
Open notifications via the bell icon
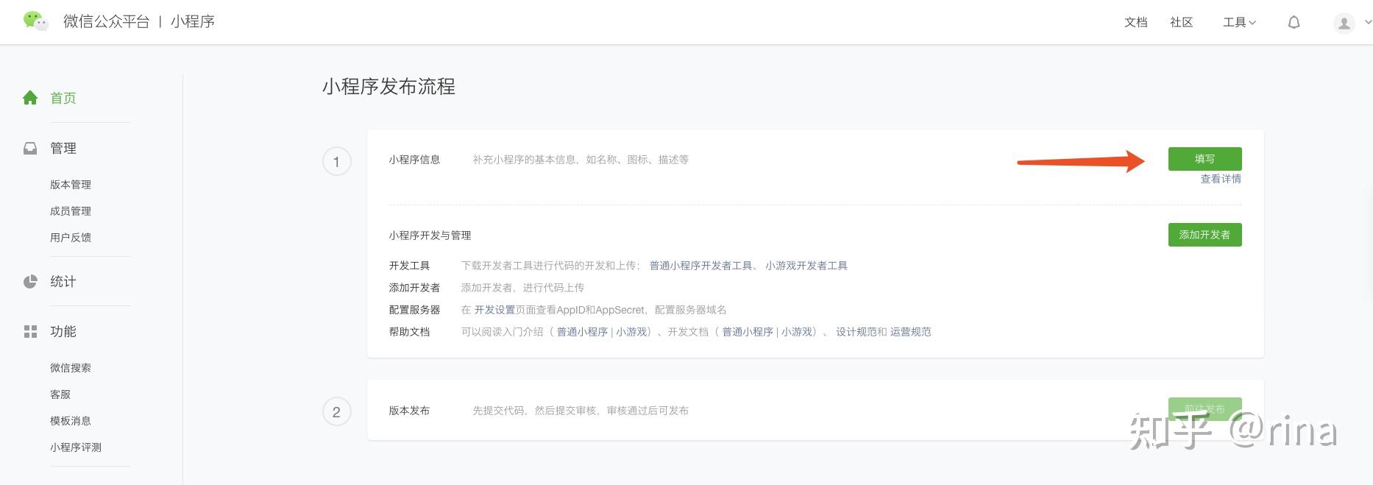point(1294,23)
